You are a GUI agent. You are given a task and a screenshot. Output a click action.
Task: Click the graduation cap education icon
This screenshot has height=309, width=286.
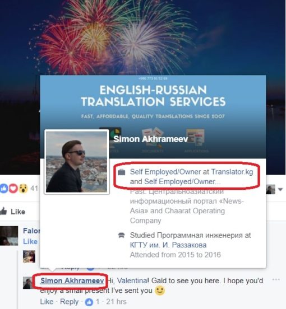click(121, 235)
